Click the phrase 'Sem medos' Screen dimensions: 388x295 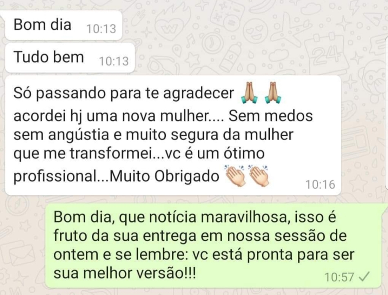271,116
